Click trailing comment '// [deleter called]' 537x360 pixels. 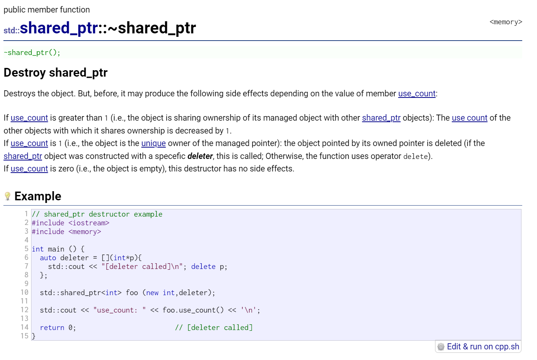(214, 328)
